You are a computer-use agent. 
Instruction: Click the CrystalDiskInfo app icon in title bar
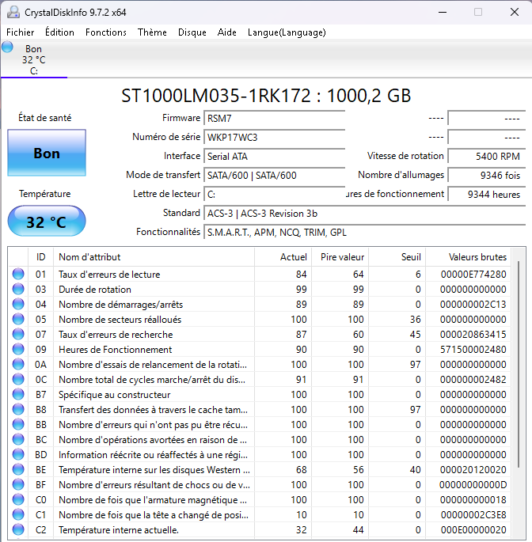(x=11, y=12)
